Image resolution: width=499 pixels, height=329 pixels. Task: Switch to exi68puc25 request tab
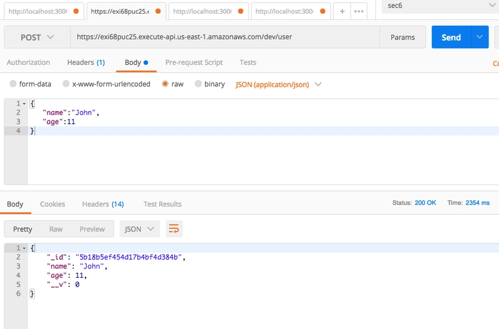(126, 11)
